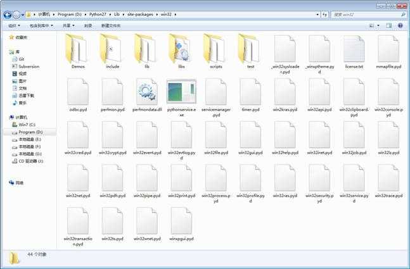Viewport: 410px width, 269px height.
Task: Navigate to Program (D:) in the breadcrumb
Action: pyautogui.click(x=70, y=15)
